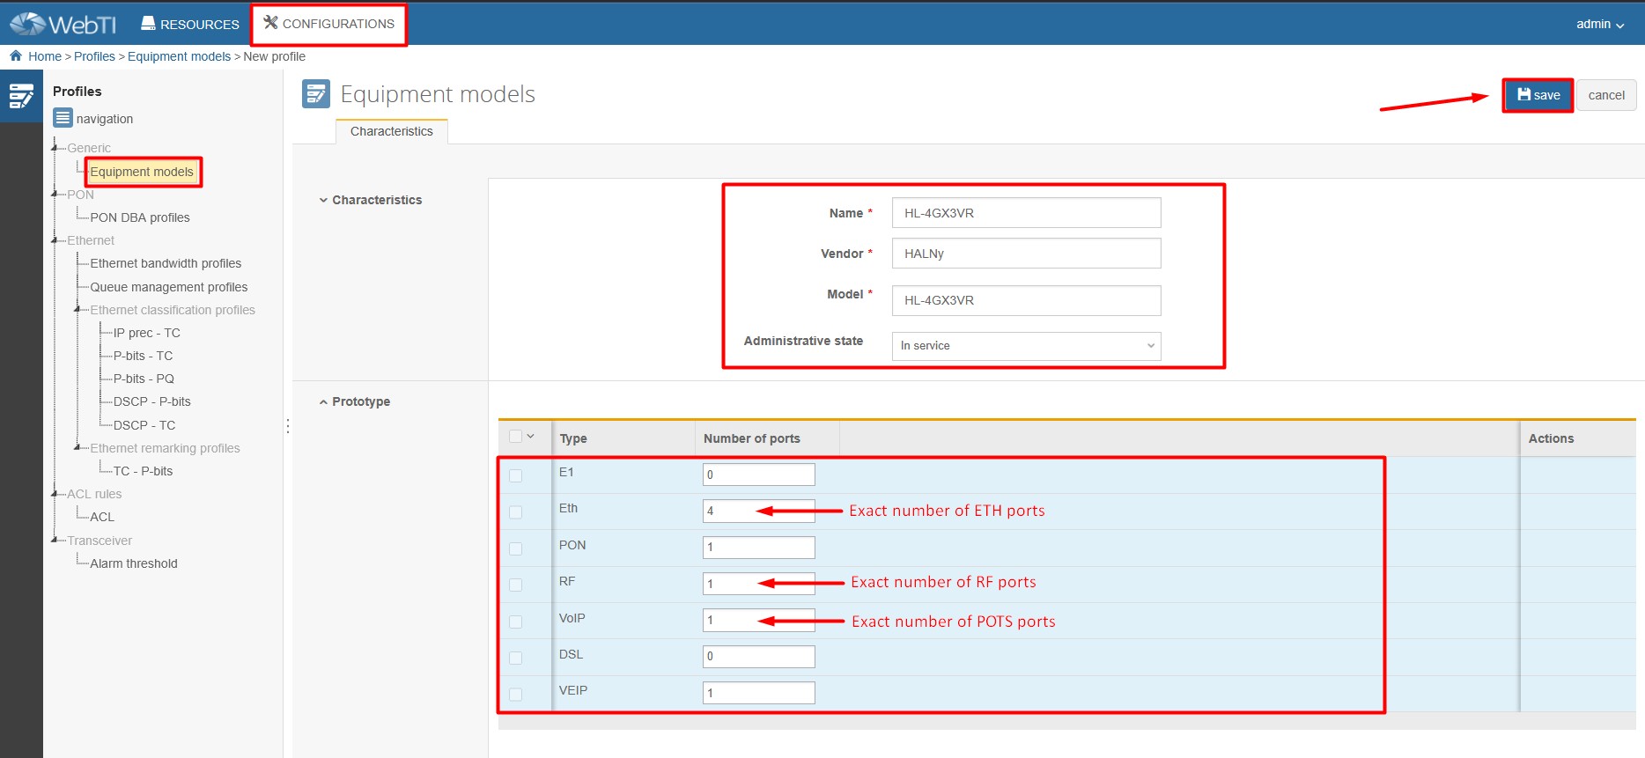
Task: Collapse the Characteristics section
Action: [x=323, y=200]
